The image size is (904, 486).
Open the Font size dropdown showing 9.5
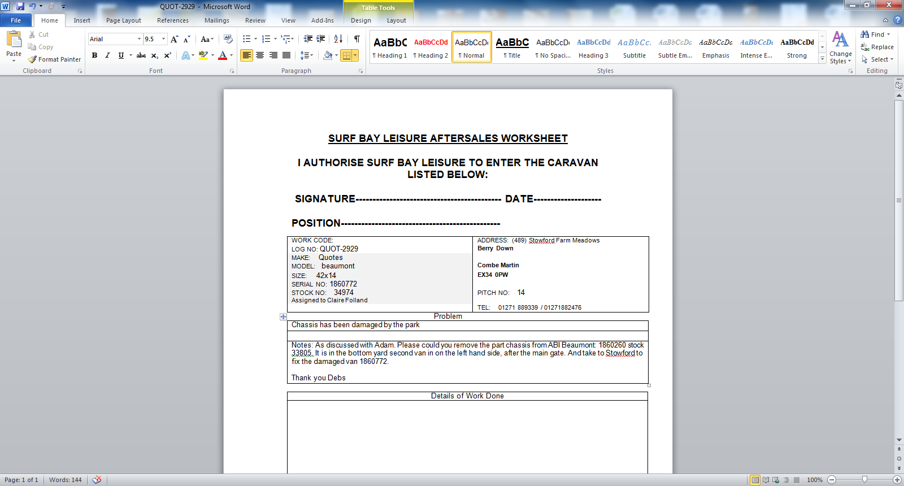pos(164,39)
